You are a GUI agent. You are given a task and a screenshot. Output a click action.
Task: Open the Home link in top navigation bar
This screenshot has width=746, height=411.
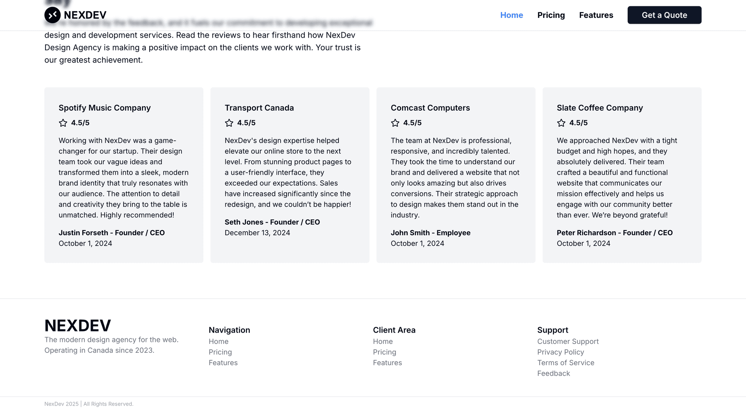pos(512,15)
